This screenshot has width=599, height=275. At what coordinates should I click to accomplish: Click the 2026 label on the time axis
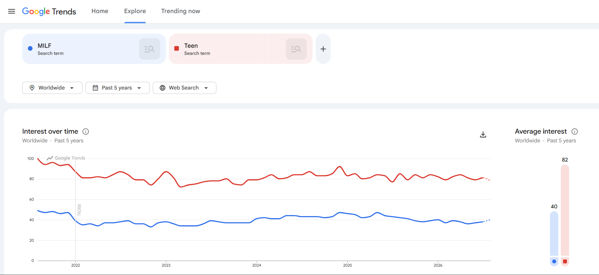438,265
